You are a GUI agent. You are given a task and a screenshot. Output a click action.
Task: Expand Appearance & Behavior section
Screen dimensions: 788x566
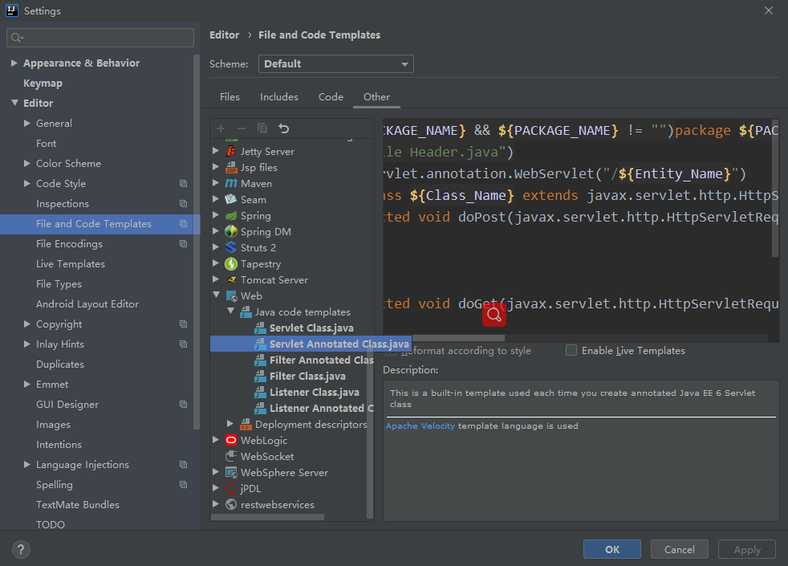click(14, 63)
